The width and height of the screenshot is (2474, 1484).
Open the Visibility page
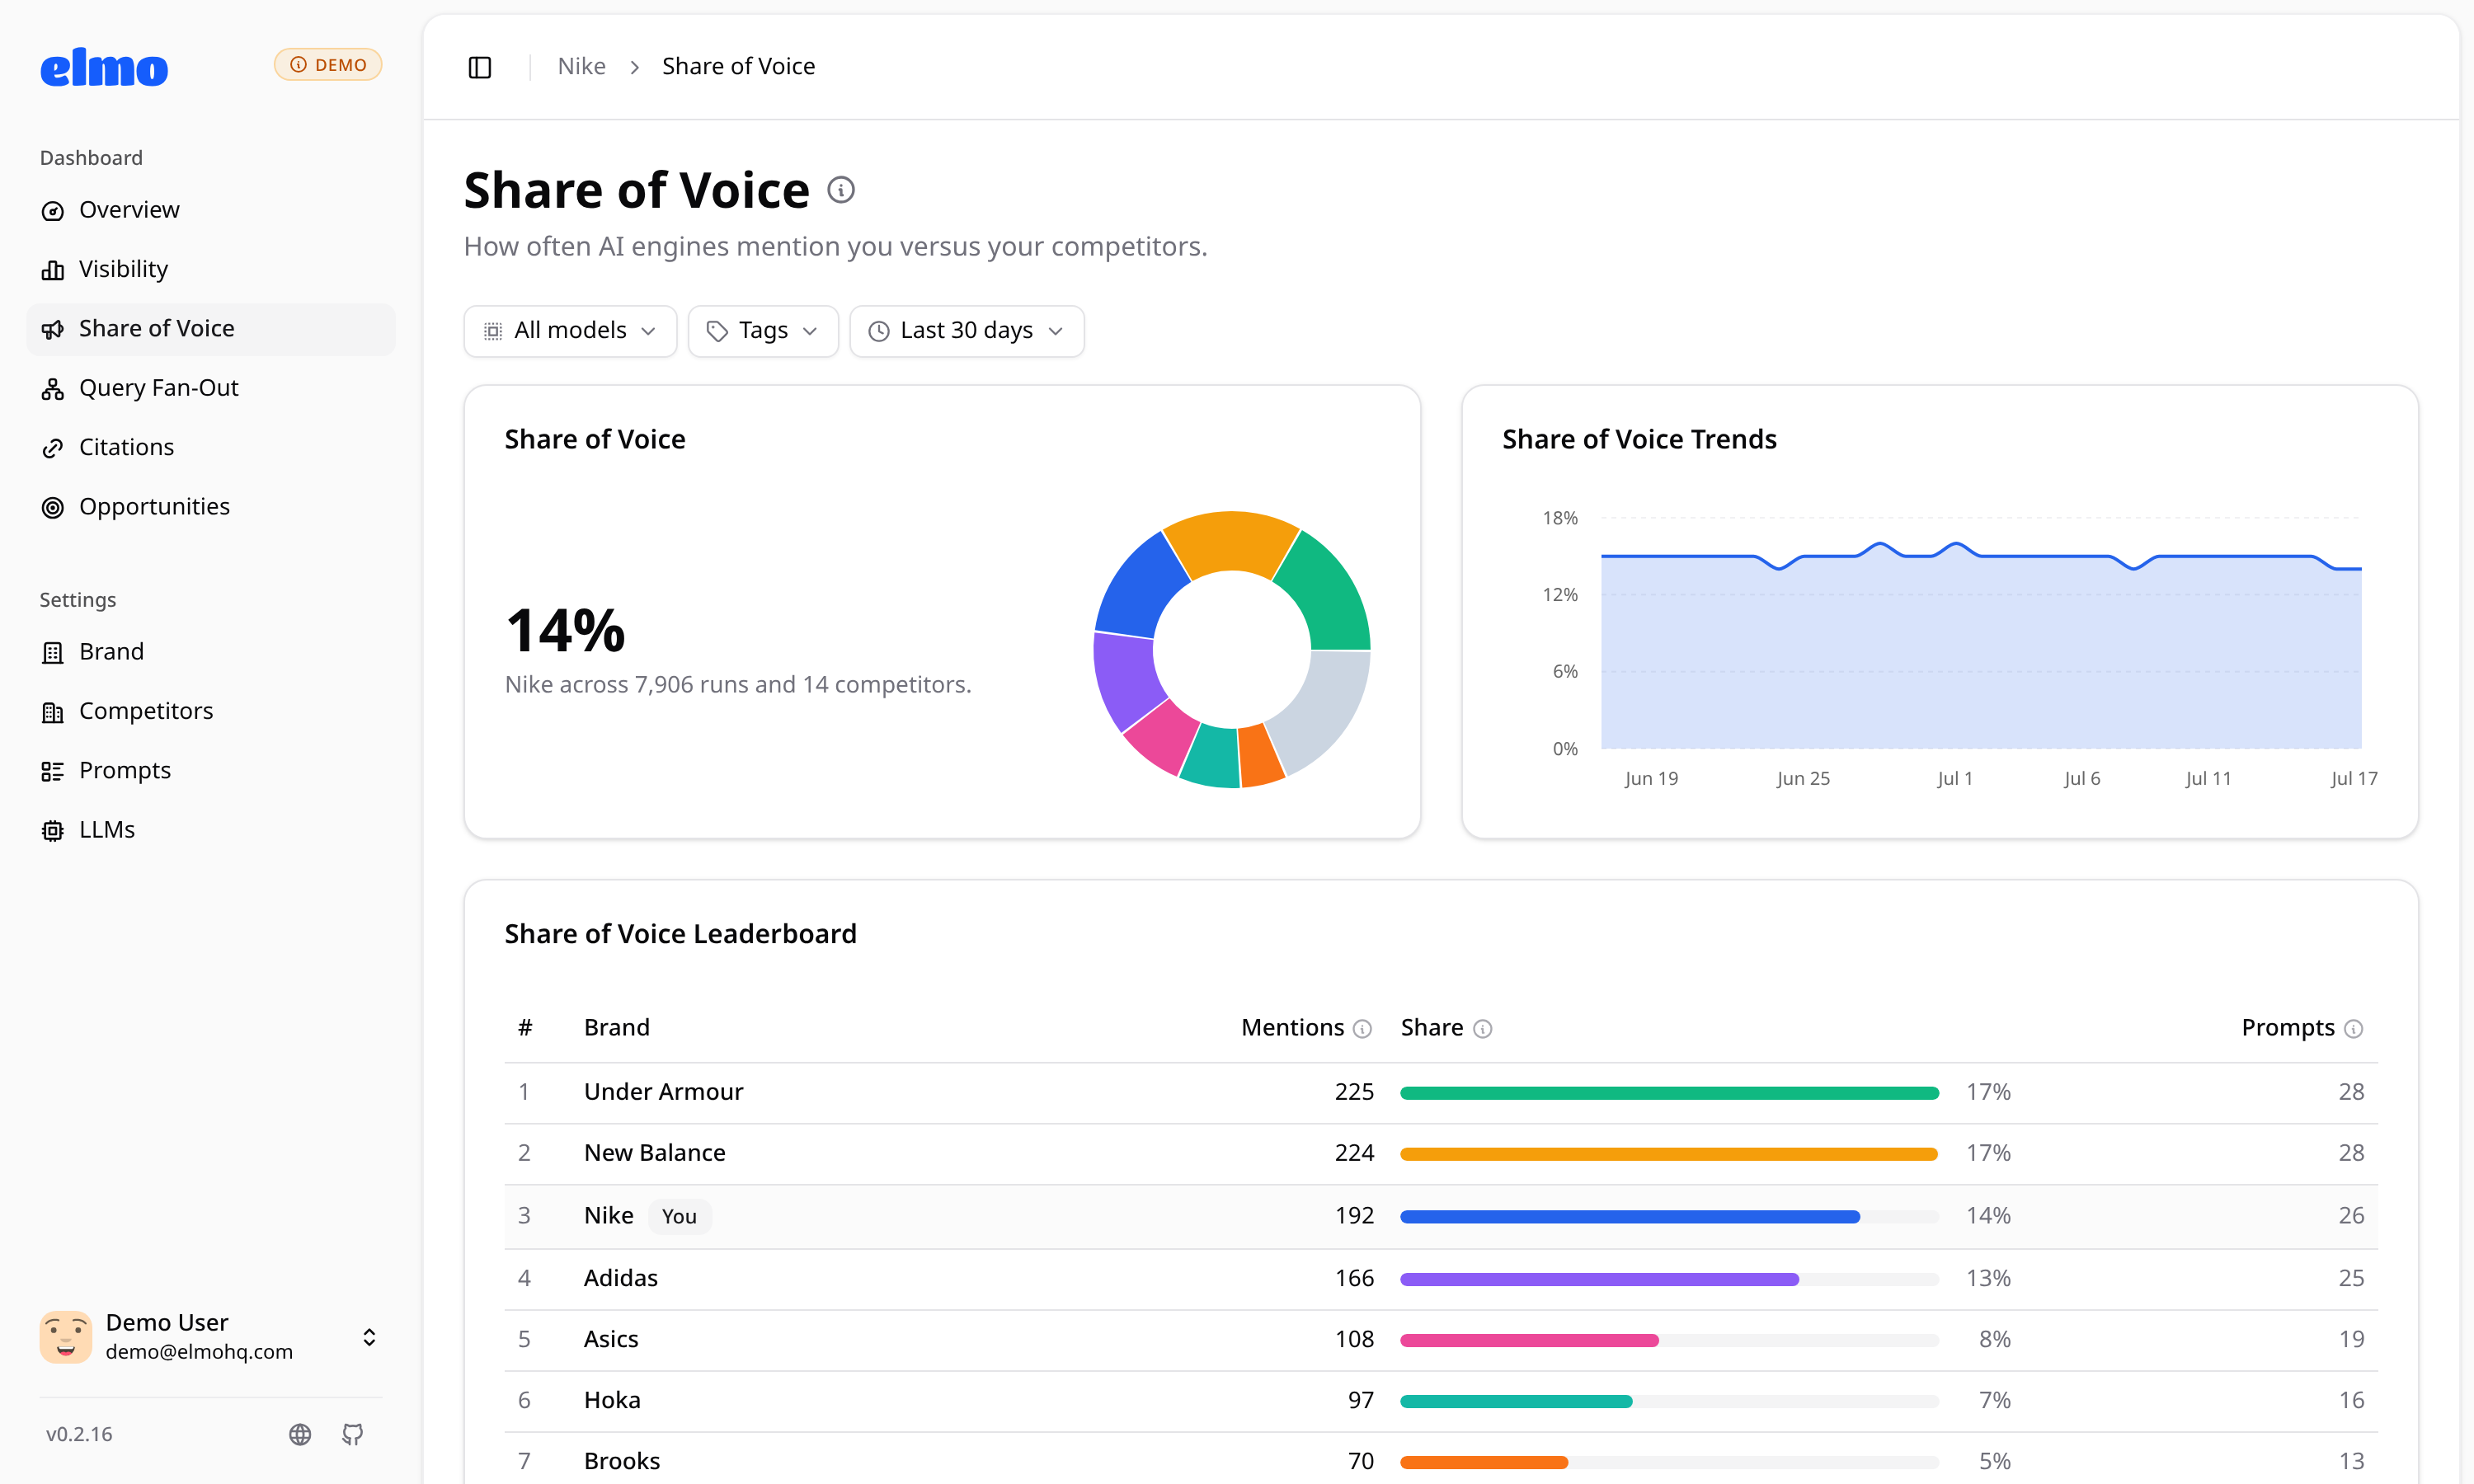[x=211, y=269]
